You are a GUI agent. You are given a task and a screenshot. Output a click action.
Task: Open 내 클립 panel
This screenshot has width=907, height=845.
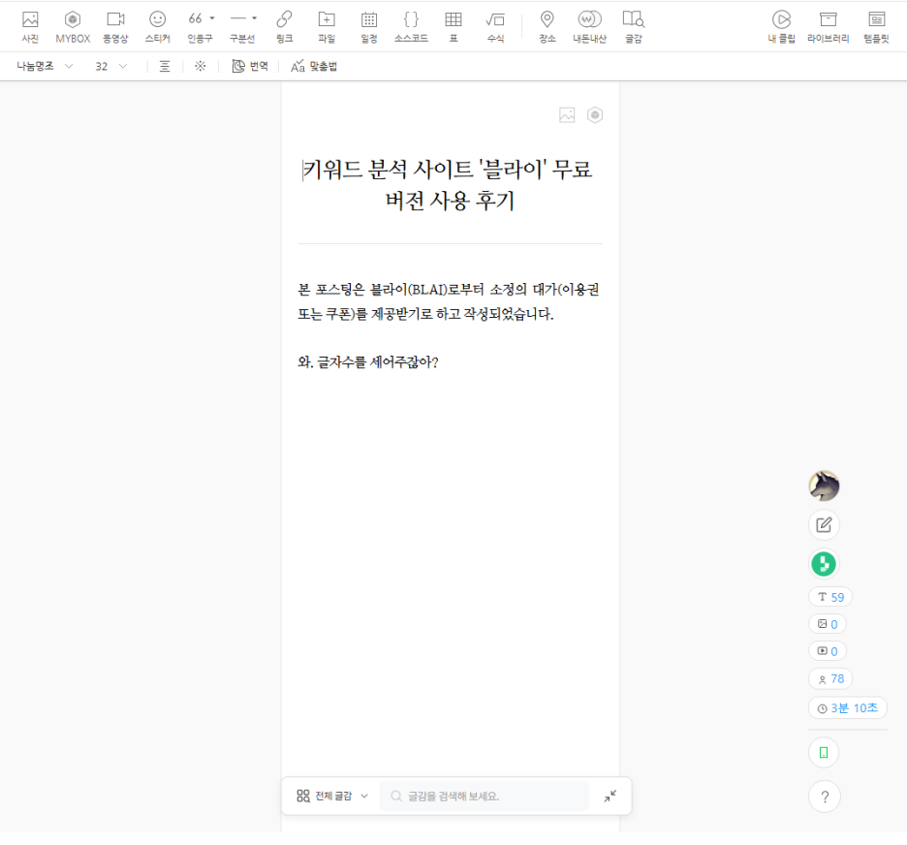pyautogui.click(x=781, y=26)
